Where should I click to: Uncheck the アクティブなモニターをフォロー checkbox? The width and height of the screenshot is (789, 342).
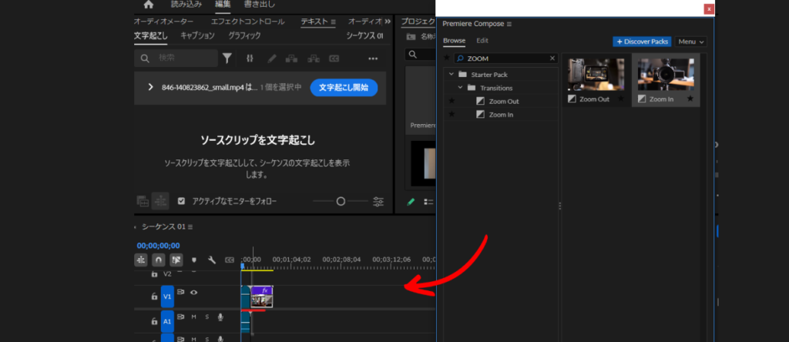[181, 201]
